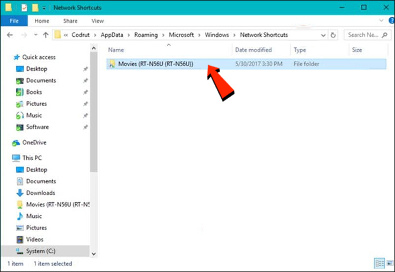The height and width of the screenshot is (272, 395).
Task: Click the Movies folder shortcut icon in list
Action: (112, 64)
